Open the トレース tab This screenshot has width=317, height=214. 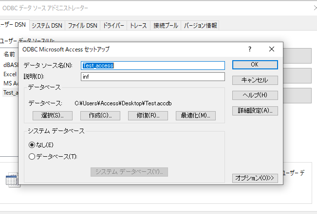138,26
